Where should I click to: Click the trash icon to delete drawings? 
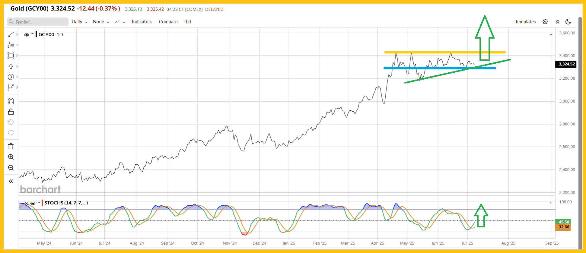pyautogui.click(x=11, y=146)
